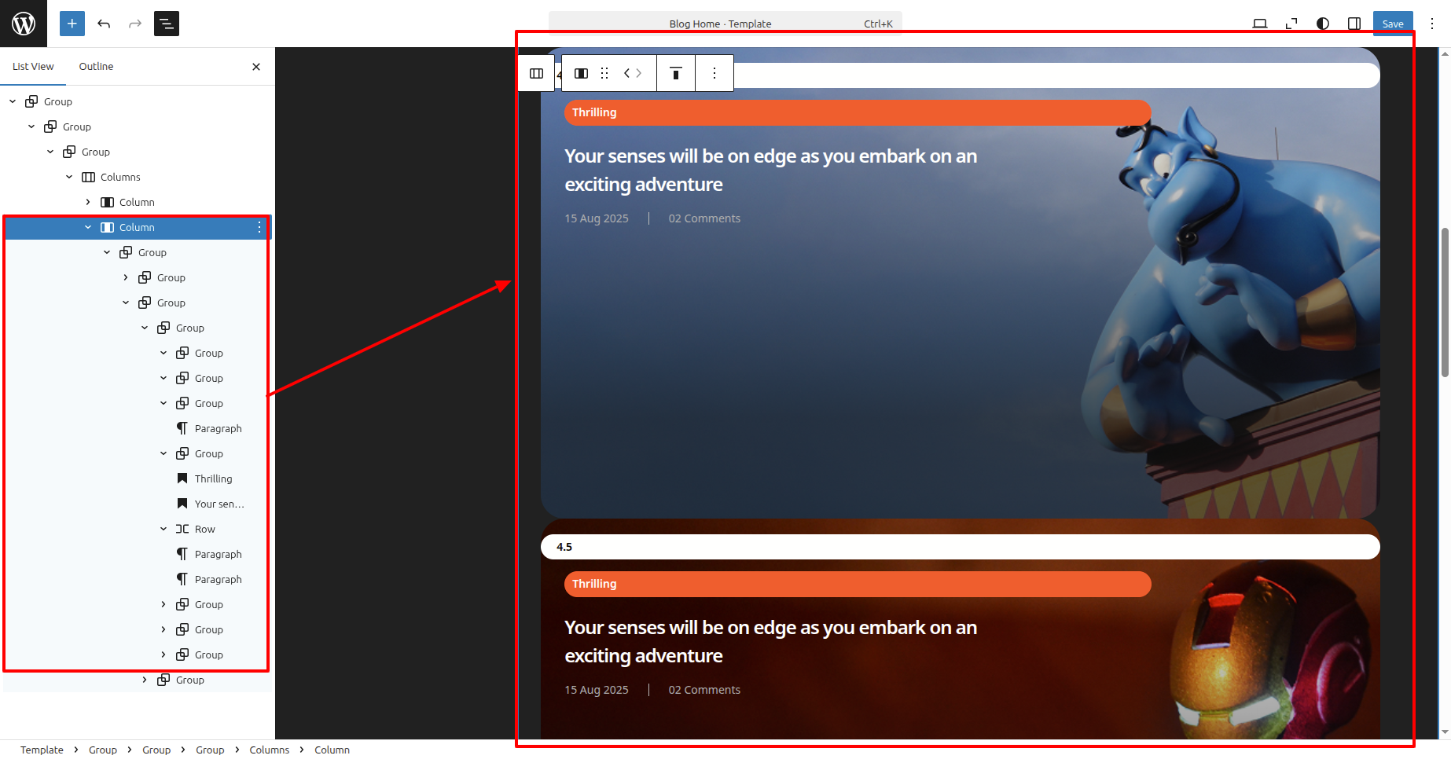
Task: Collapse the Columns item in List View
Action: (x=69, y=177)
